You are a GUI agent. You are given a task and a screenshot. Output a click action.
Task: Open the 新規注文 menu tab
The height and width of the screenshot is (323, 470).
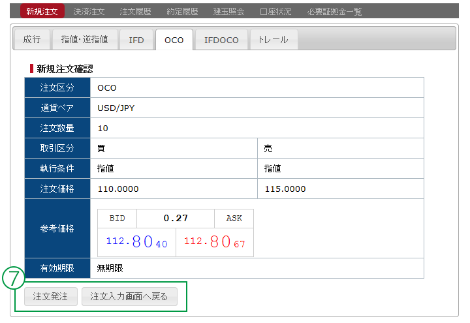click(x=42, y=11)
